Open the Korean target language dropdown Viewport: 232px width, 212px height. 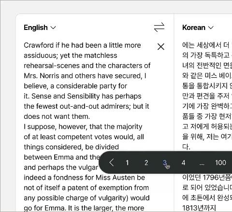(x=198, y=28)
